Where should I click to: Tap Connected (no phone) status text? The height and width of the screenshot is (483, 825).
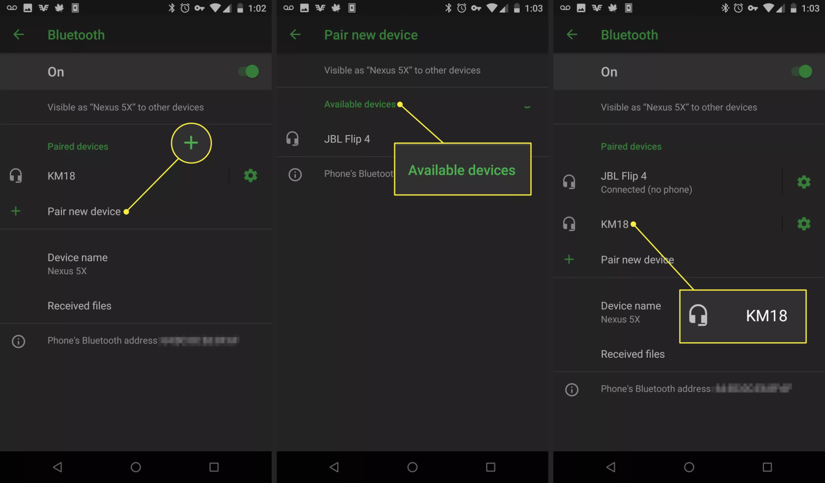tap(647, 189)
